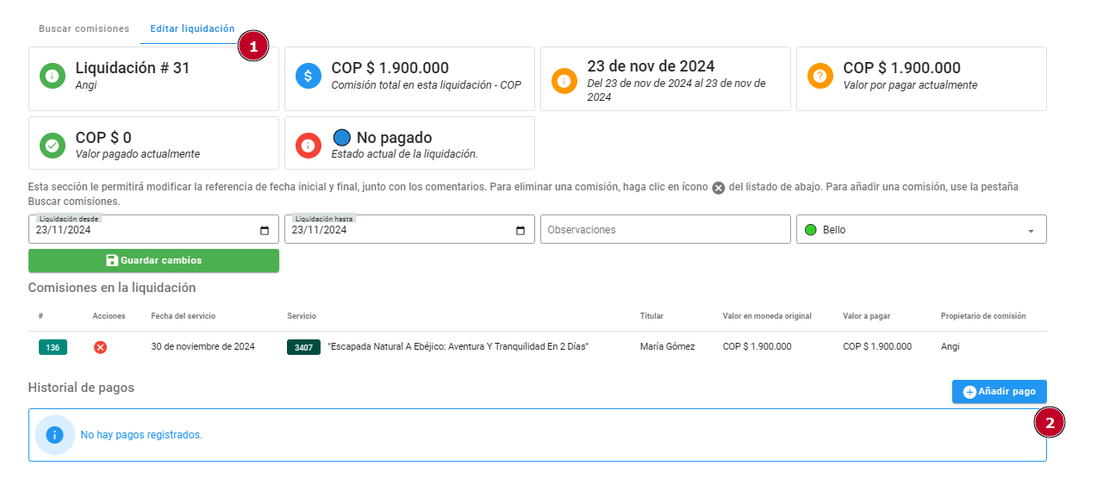Click the Propietario de comisión header
1097x497 pixels.
(x=983, y=316)
